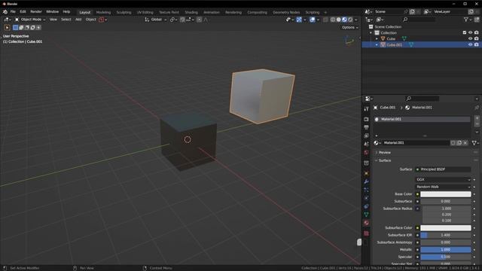Switch to material preview shading

coord(345,20)
